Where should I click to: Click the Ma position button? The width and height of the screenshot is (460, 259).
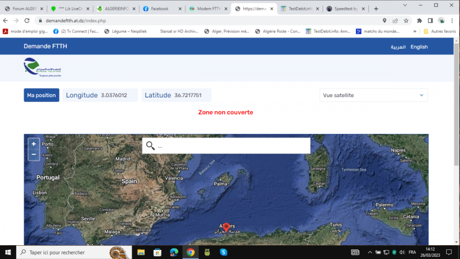[41, 95]
